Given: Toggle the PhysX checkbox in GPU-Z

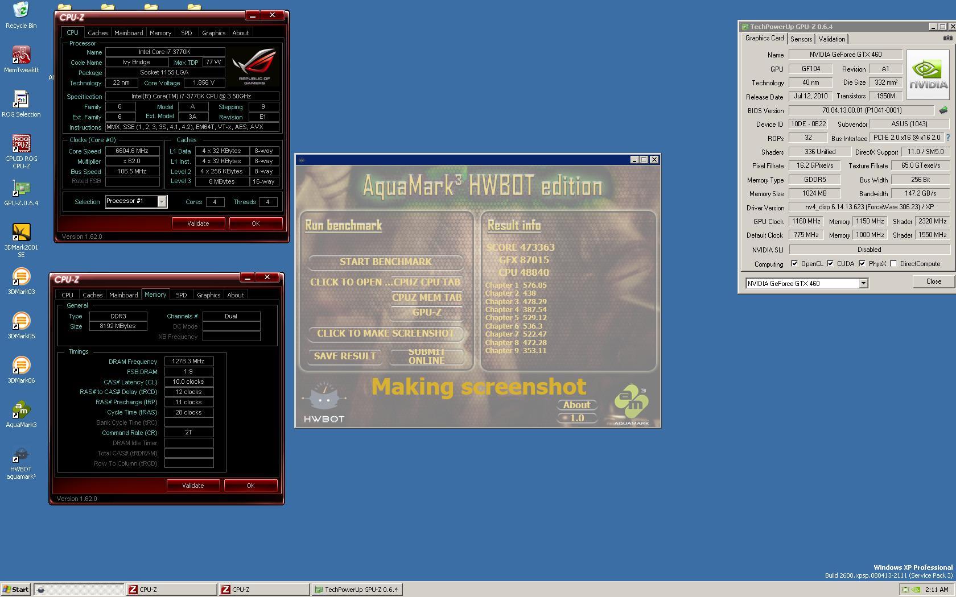Looking at the screenshot, I should coord(862,264).
